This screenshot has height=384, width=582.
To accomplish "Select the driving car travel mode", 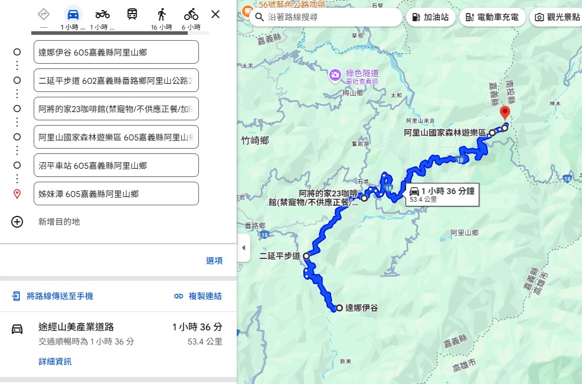I will [x=73, y=15].
